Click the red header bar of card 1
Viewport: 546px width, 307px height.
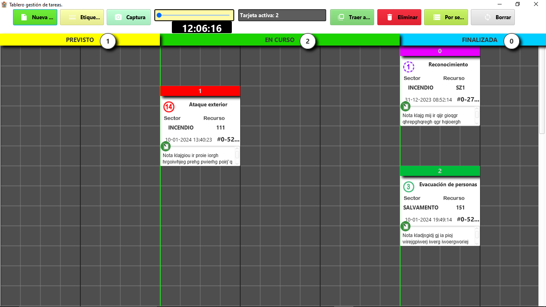(x=200, y=91)
